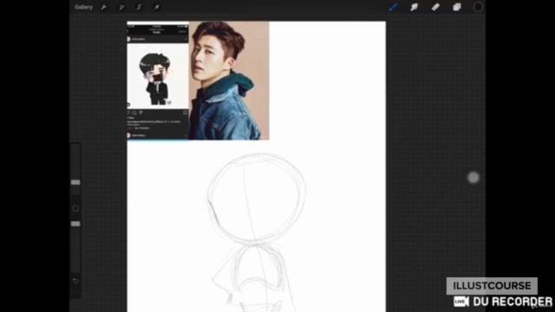Activate the Transform arrow tool
The image size is (555, 312).
[x=156, y=7]
